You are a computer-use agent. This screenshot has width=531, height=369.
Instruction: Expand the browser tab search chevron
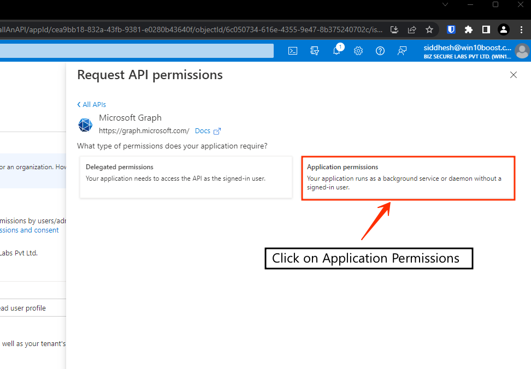pyautogui.click(x=445, y=4)
